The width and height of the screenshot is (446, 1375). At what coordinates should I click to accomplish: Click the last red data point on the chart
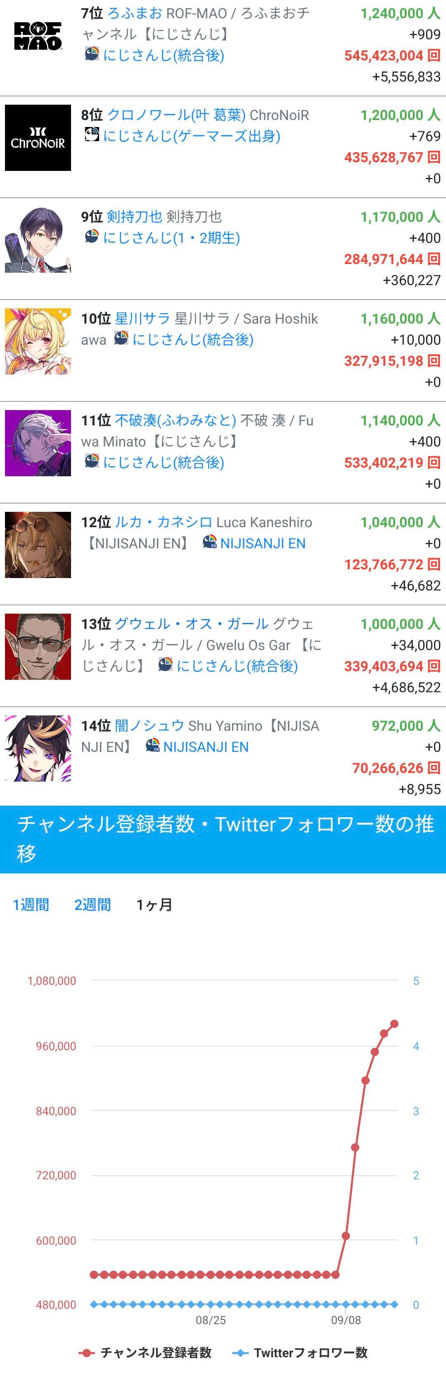394,1024
